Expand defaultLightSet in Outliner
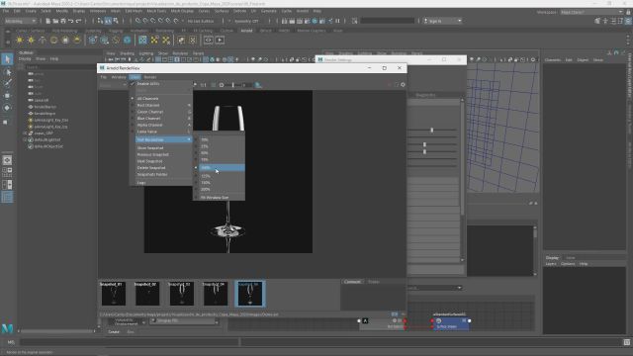The width and height of the screenshot is (633, 356). (24, 139)
